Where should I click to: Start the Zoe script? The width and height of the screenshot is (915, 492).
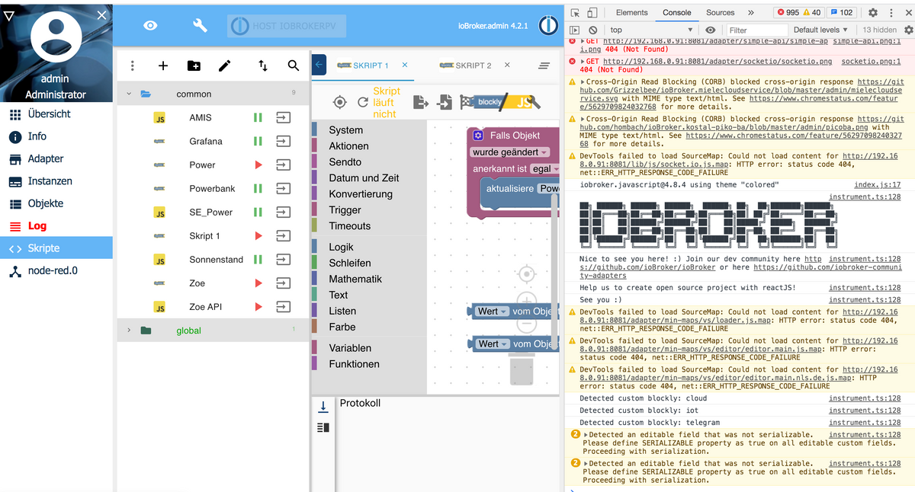click(x=258, y=283)
